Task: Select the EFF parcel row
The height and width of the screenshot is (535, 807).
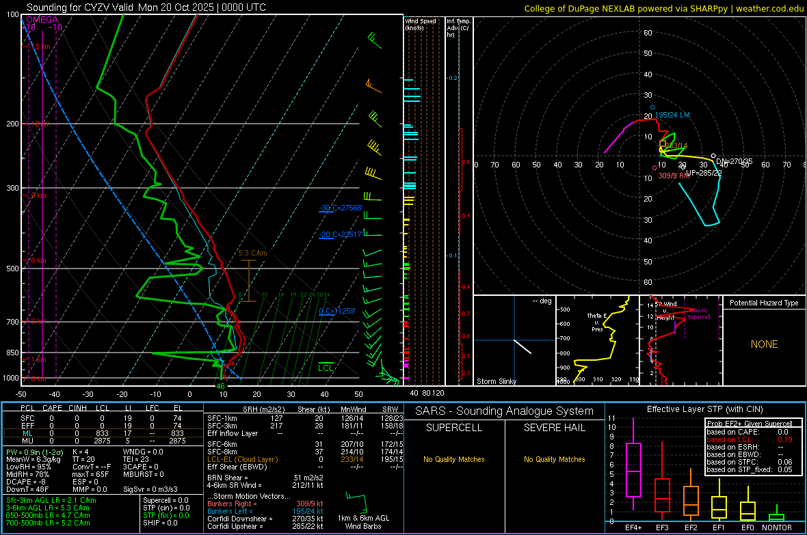Action: 102,426
